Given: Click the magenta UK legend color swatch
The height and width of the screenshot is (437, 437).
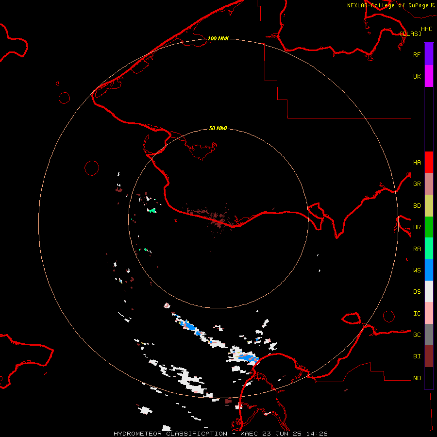Looking at the screenshot, I should (x=429, y=76).
